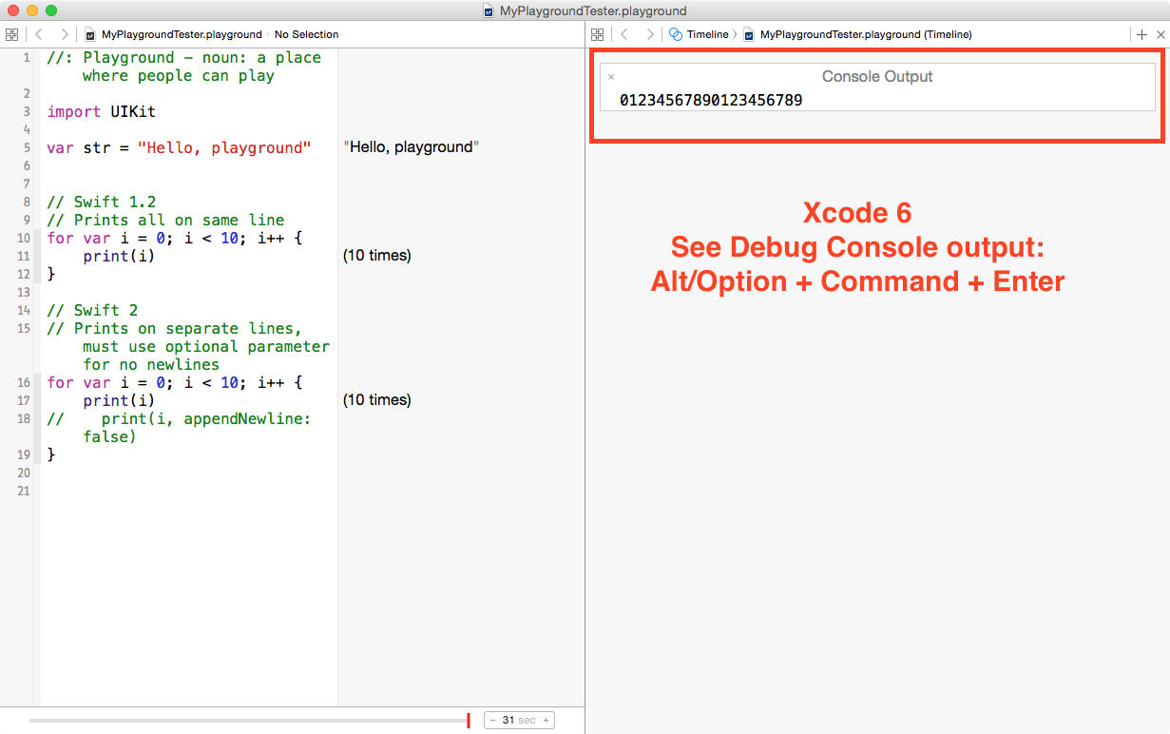Increase timeline duration with plus stepper
The width and height of the screenshot is (1170, 734).
(546, 721)
